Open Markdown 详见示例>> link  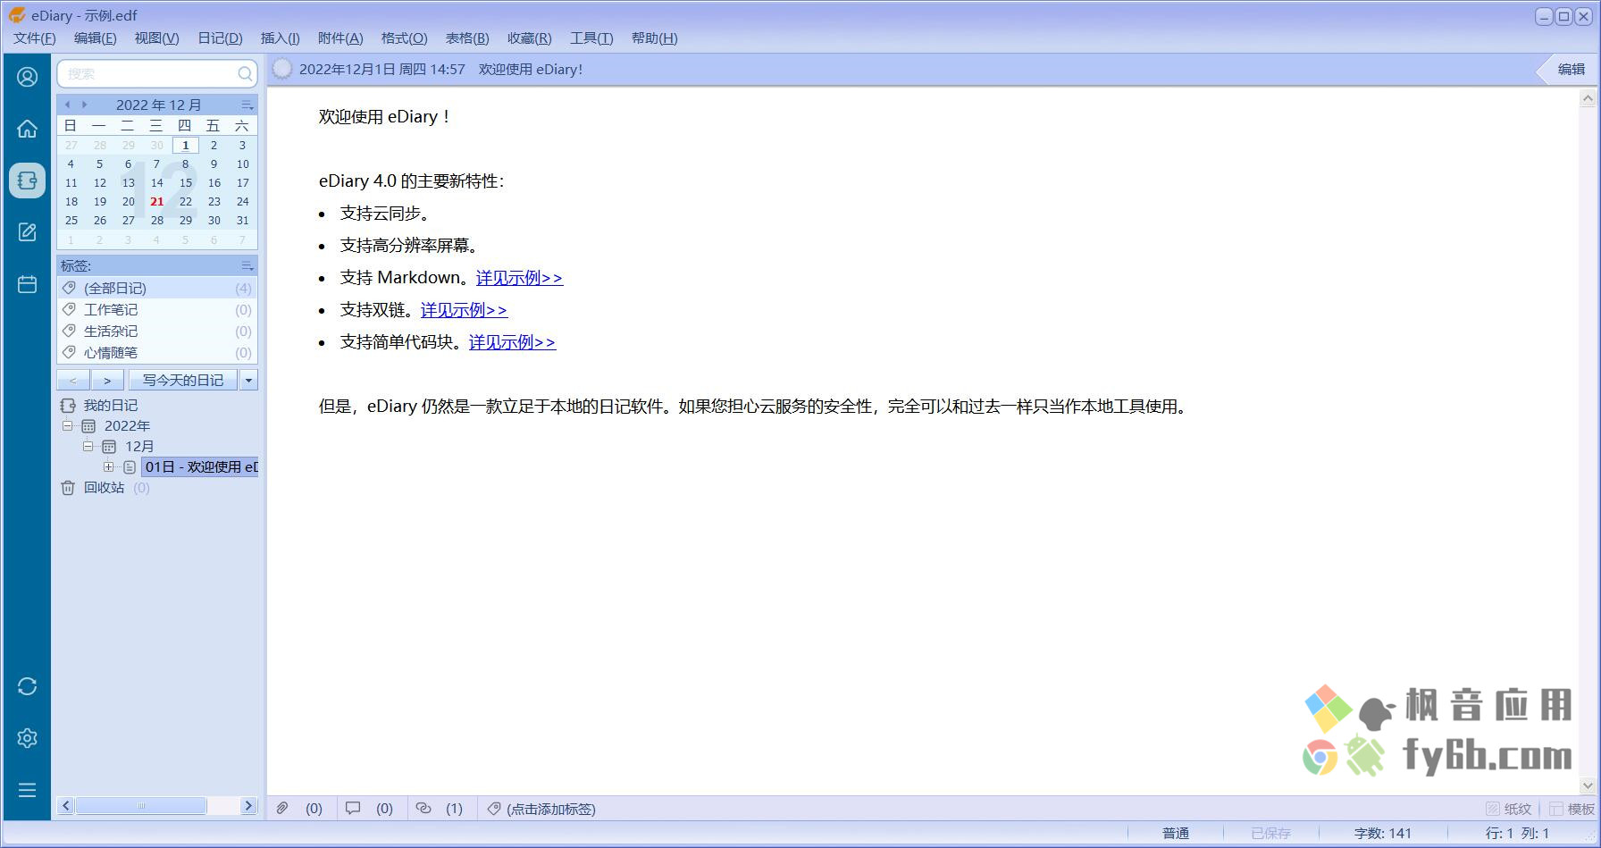tap(519, 278)
